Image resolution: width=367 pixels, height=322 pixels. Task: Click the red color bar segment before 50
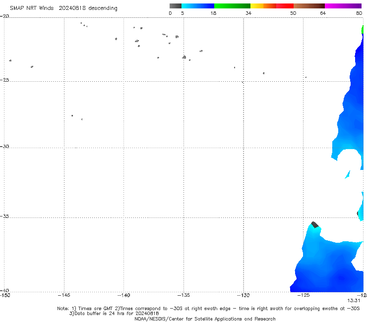[x=285, y=6]
